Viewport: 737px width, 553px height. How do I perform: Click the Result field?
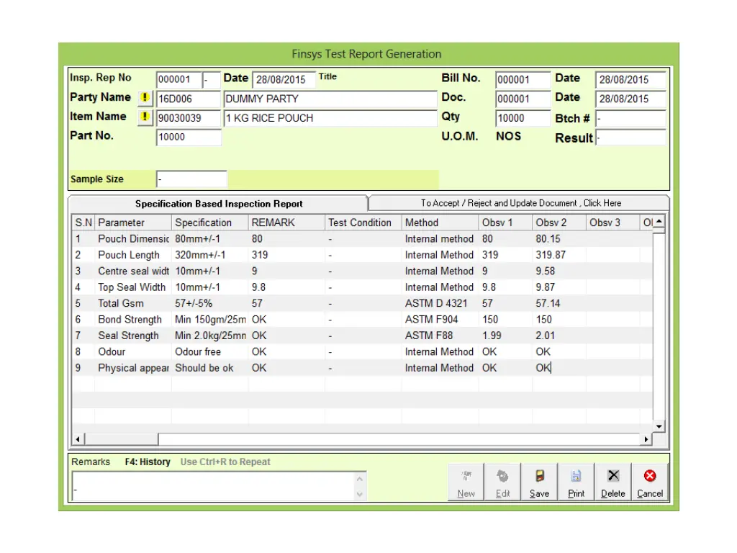click(630, 138)
